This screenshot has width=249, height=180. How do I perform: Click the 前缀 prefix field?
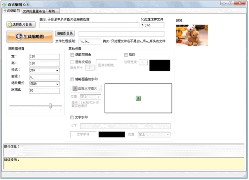[44, 77]
